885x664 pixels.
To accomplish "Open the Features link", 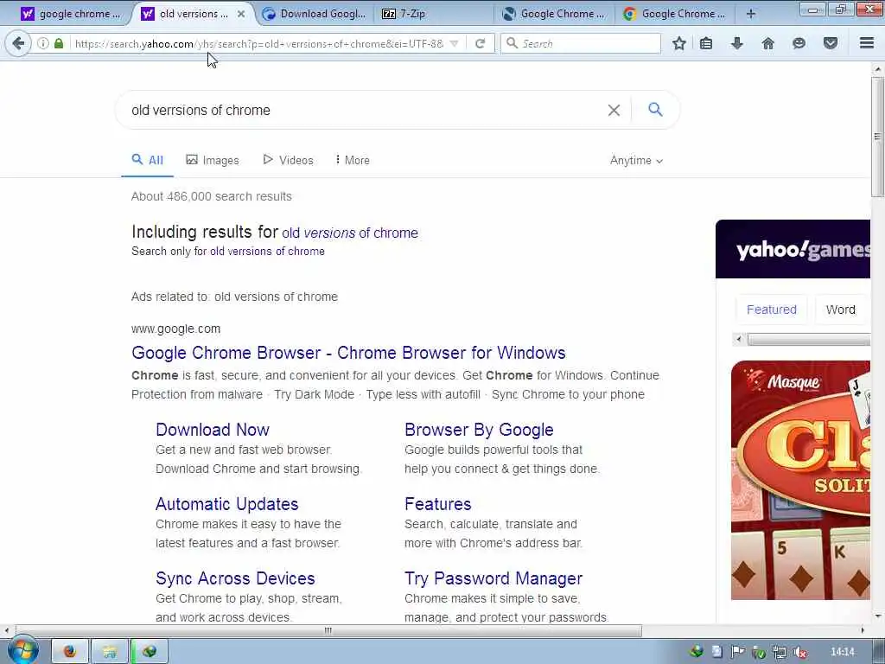I will point(437,504).
